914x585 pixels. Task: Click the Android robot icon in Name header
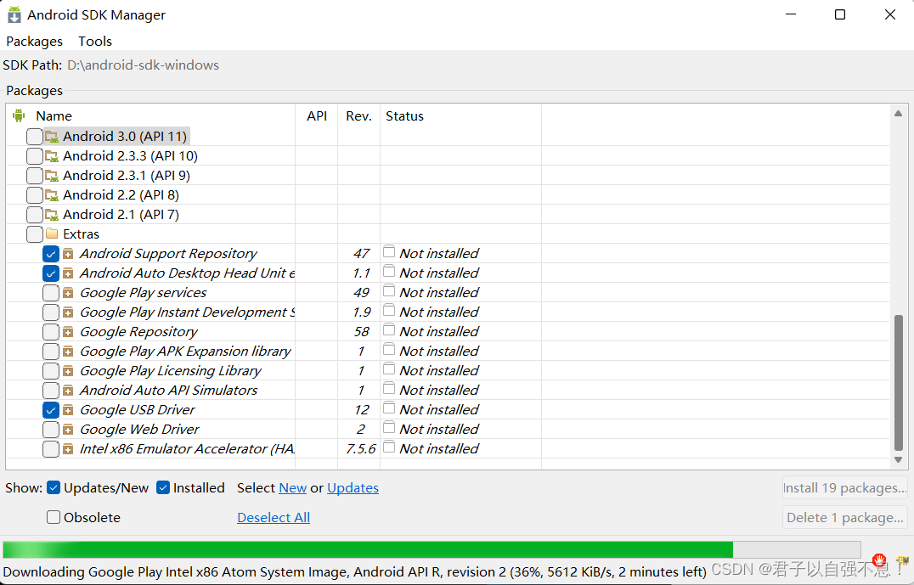(x=20, y=115)
